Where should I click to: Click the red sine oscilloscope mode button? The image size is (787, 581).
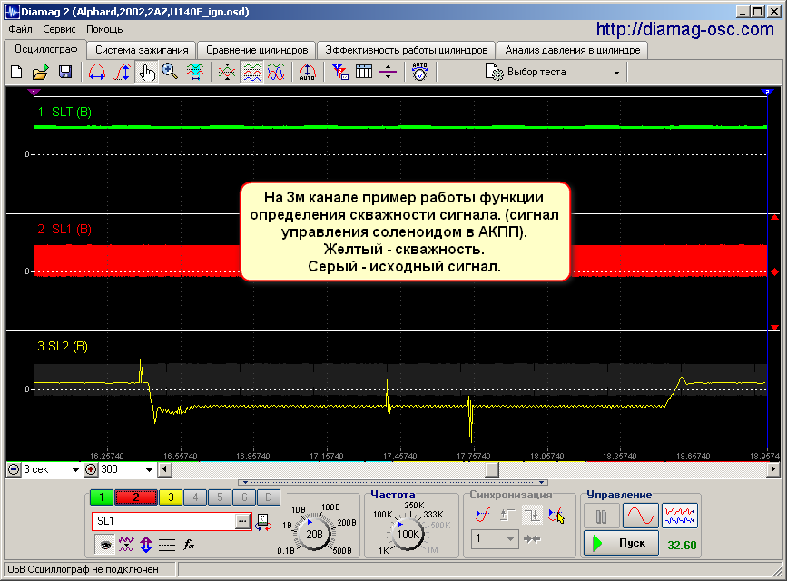tap(641, 516)
